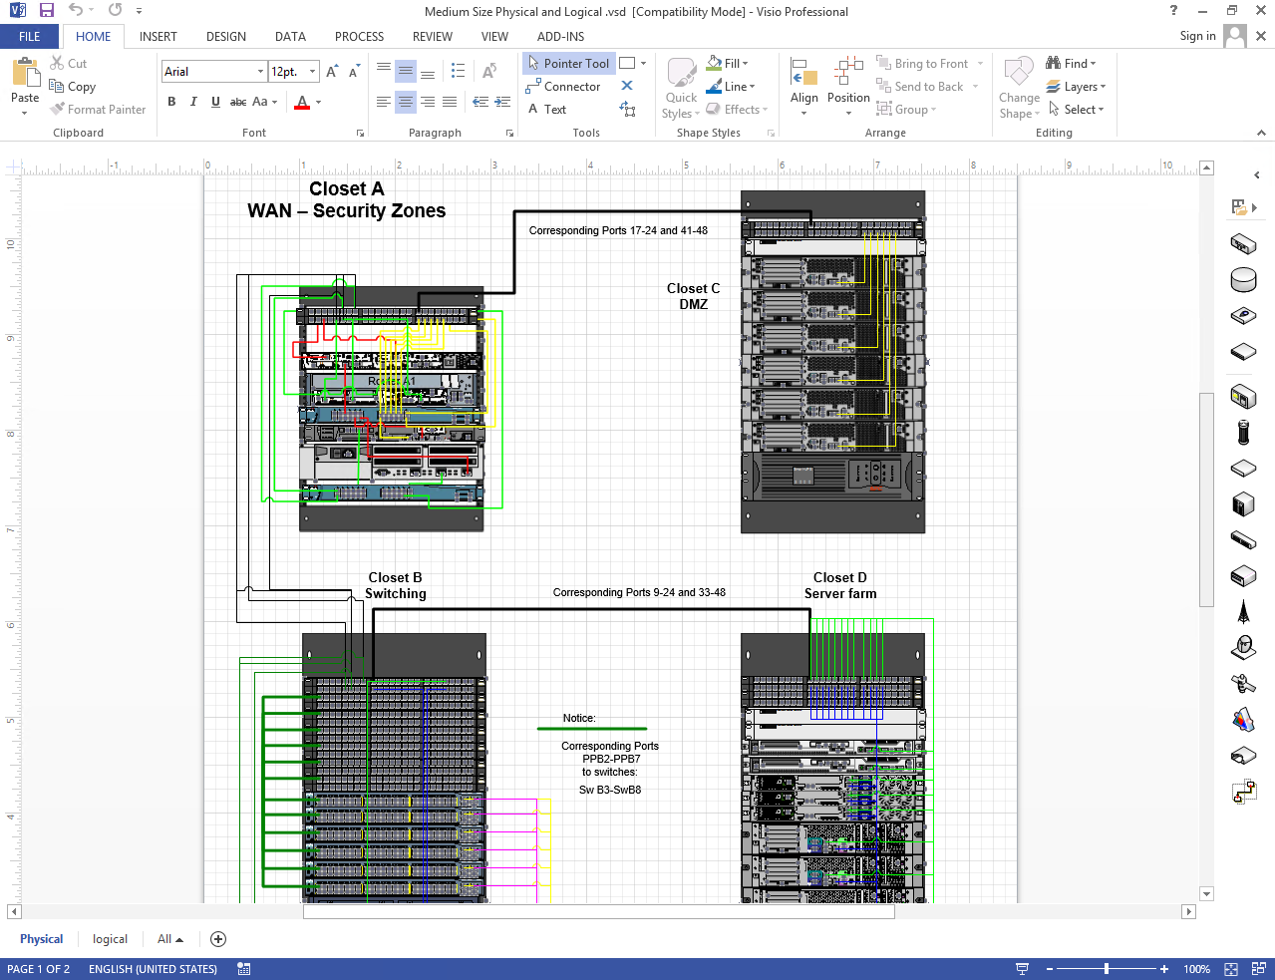This screenshot has height=980, width=1275.
Task: Click the Increase Font Size icon
Action: pyautogui.click(x=332, y=72)
